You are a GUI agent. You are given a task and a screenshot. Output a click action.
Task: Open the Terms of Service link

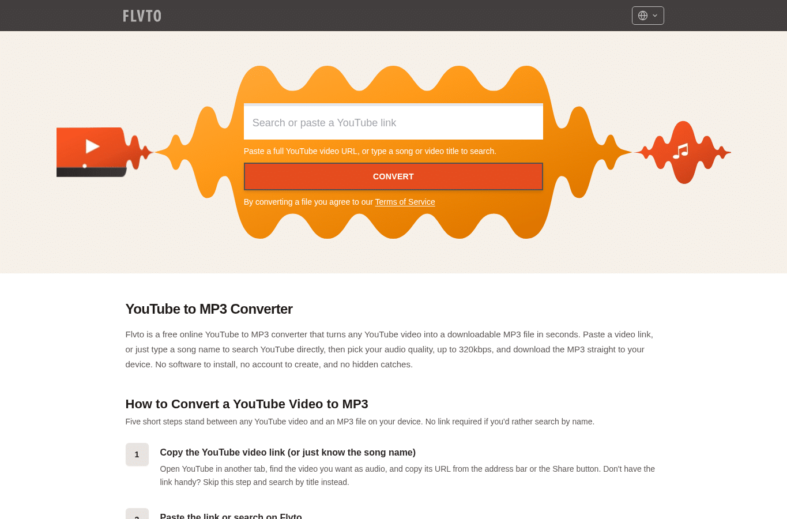(x=405, y=202)
